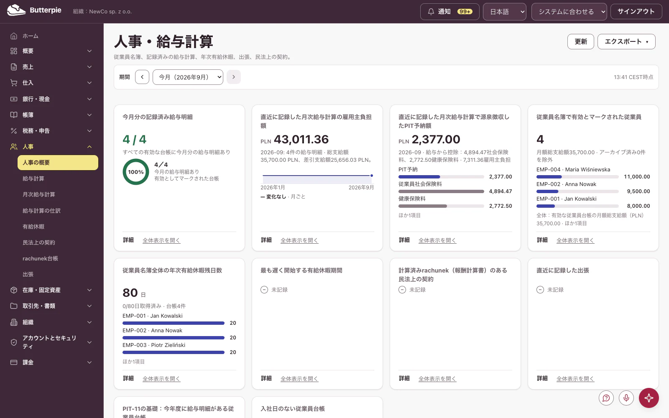Open the 今月（2026年9月）period dropdown
The image size is (669, 418).
[188, 77]
